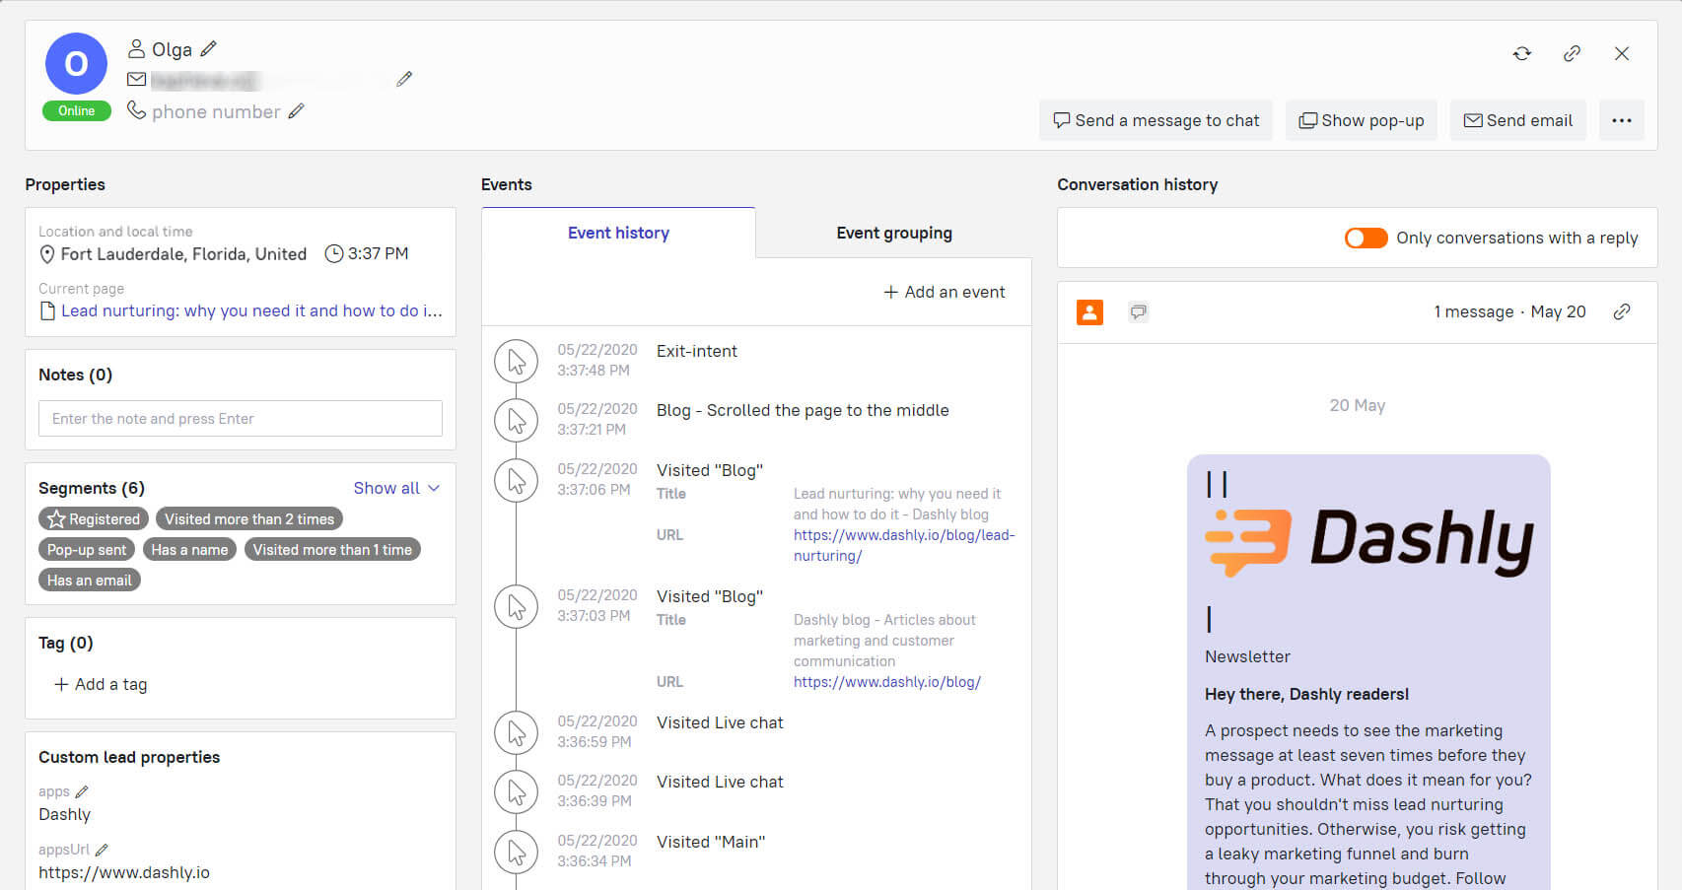Open the dashly.io/blog/ URL link
The width and height of the screenshot is (1682, 890).
[x=887, y=682]
